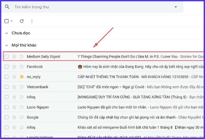This screenshot has width=205, height=139.
Task: Open the three-dot more options menu
Action: coord(32,21)
